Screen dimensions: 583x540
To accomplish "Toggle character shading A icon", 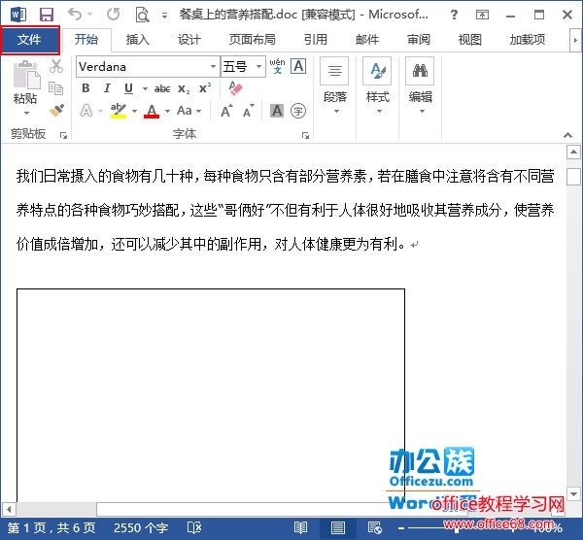I will [x=277, y=111].
